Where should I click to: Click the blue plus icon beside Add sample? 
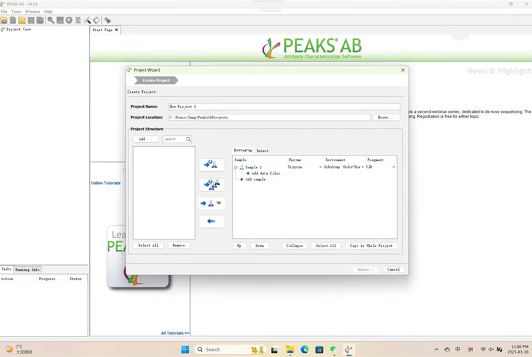click(241, 179)
